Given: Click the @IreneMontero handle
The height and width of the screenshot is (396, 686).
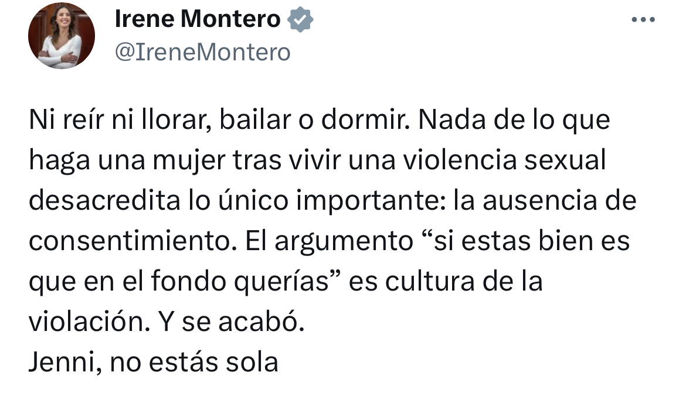Looking at the screenshot, I should (x=202, y=53).
